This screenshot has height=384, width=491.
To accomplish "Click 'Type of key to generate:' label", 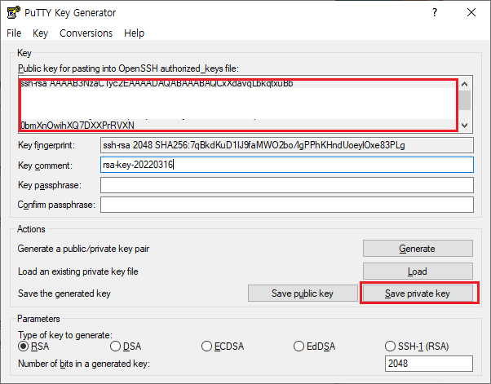I will pos(65,335).
